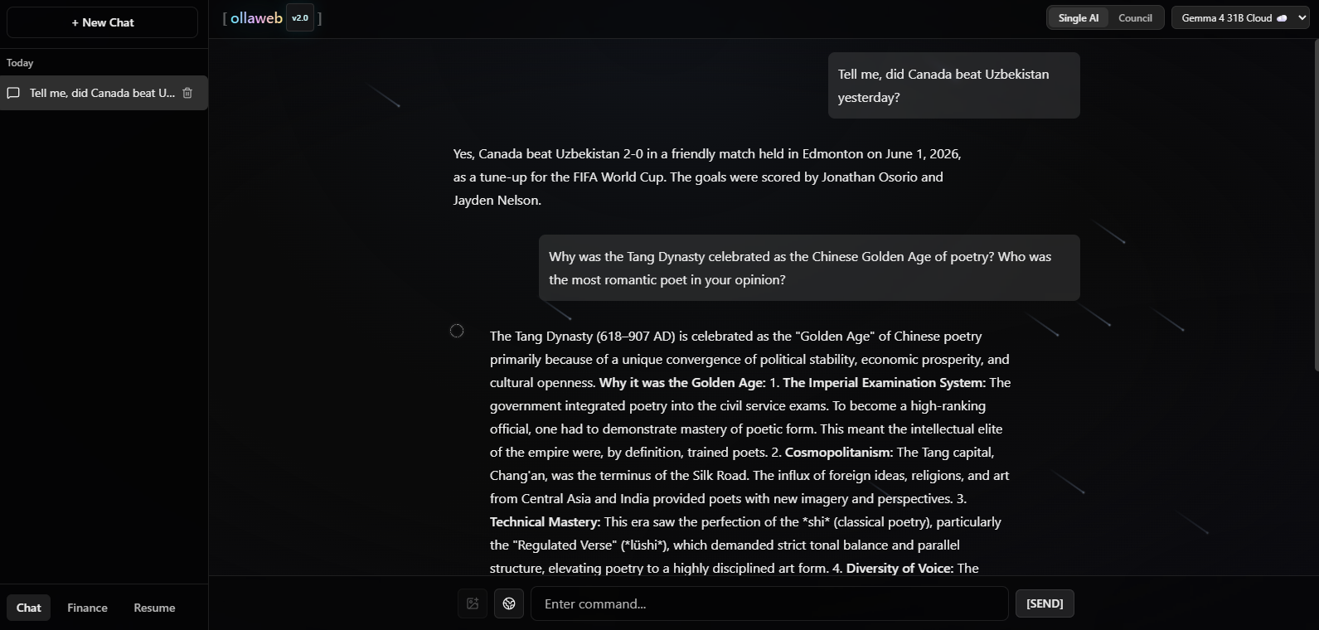Viewport: 1319px width, 630px height.
Task: Switch to Council mode
Action: 1135,18
